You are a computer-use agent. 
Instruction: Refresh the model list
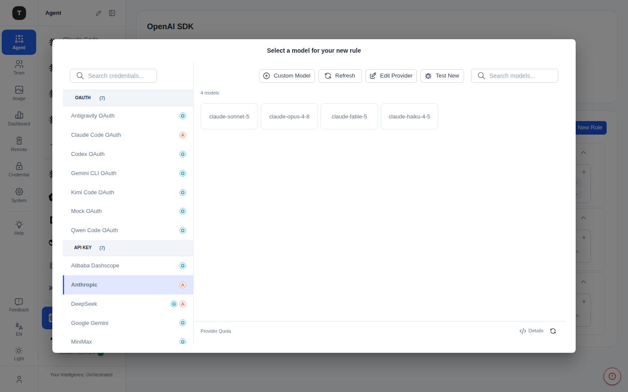coord(340,76)
